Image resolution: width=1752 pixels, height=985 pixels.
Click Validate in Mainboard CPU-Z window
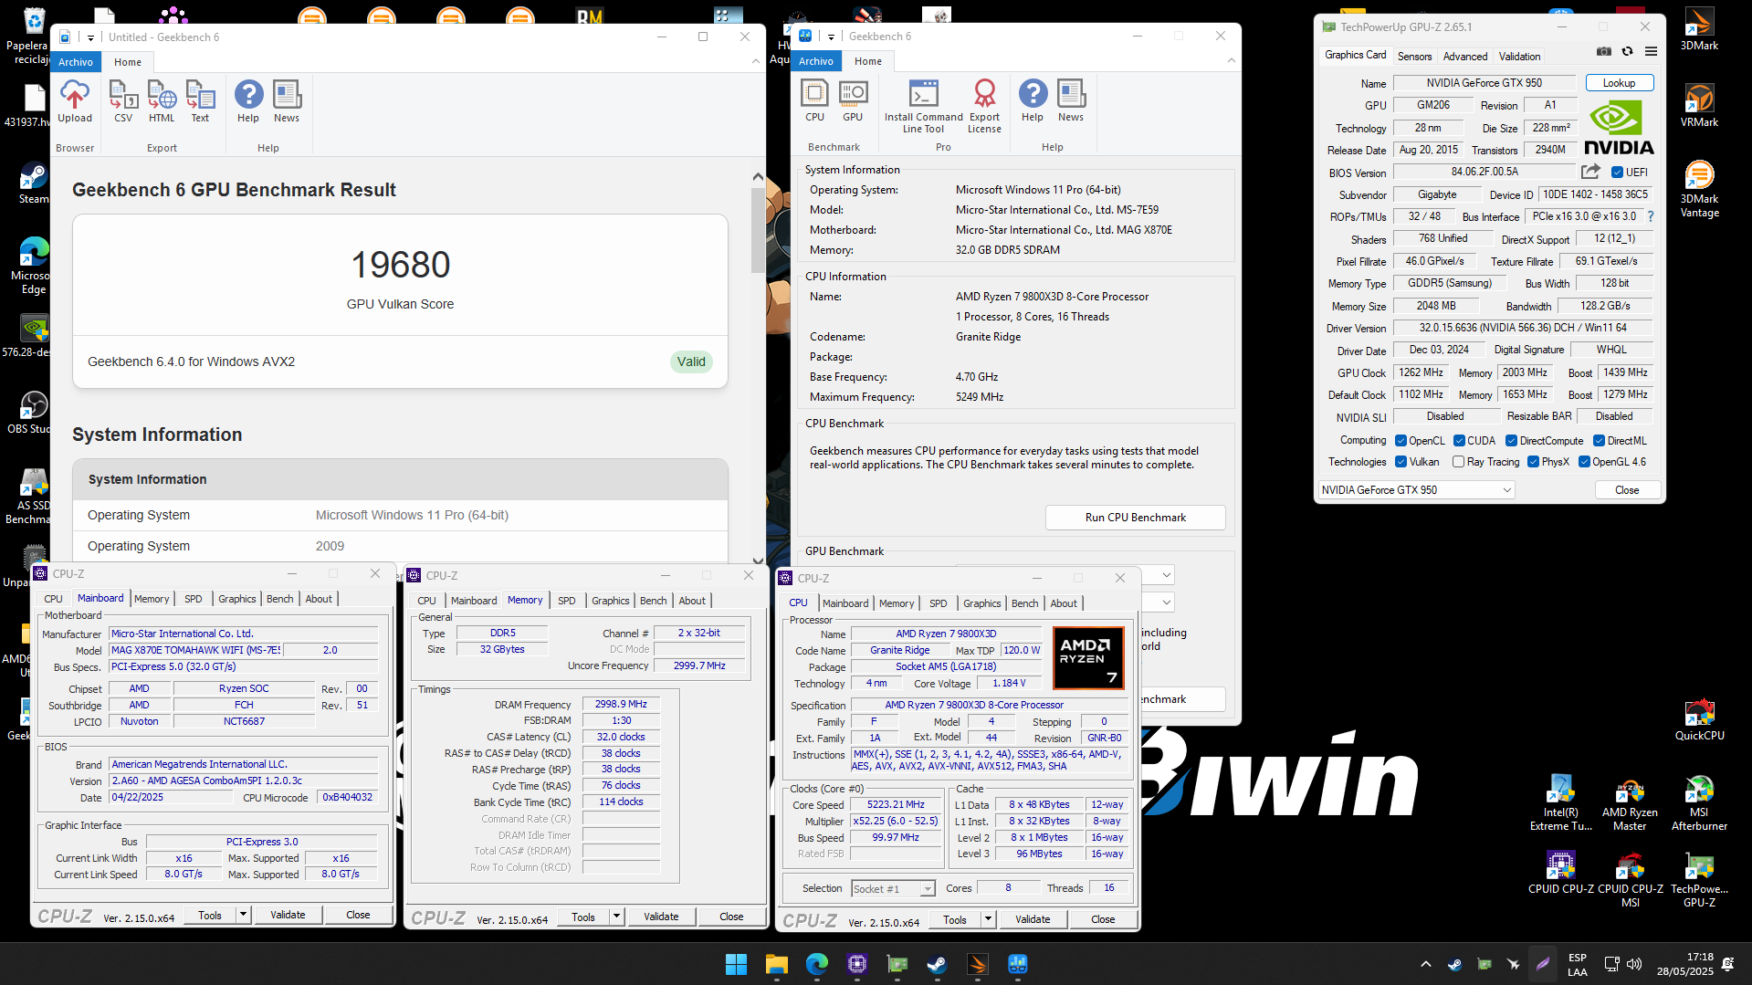pyautogui.click(x=288, y=915)
